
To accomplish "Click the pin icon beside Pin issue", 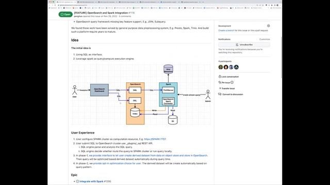I will tap(220, 82).
